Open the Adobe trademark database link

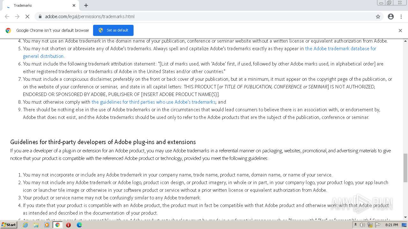click(340, 49)
